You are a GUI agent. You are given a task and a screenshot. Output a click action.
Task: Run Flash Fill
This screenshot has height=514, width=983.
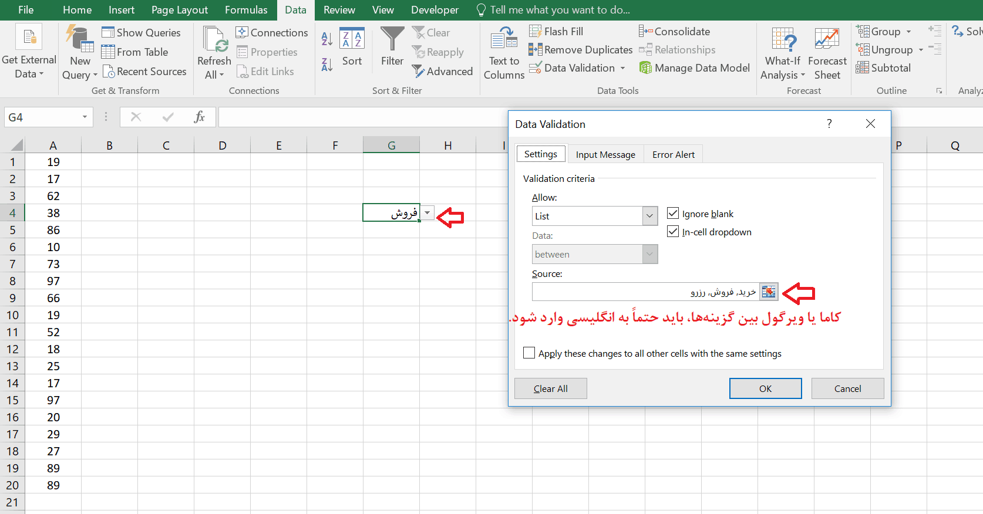(556, 32)
